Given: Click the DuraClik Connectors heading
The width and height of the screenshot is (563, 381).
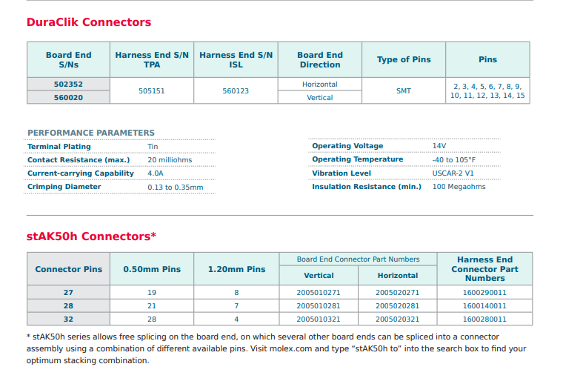Looking at the screenshot, I should pos(89,22).
